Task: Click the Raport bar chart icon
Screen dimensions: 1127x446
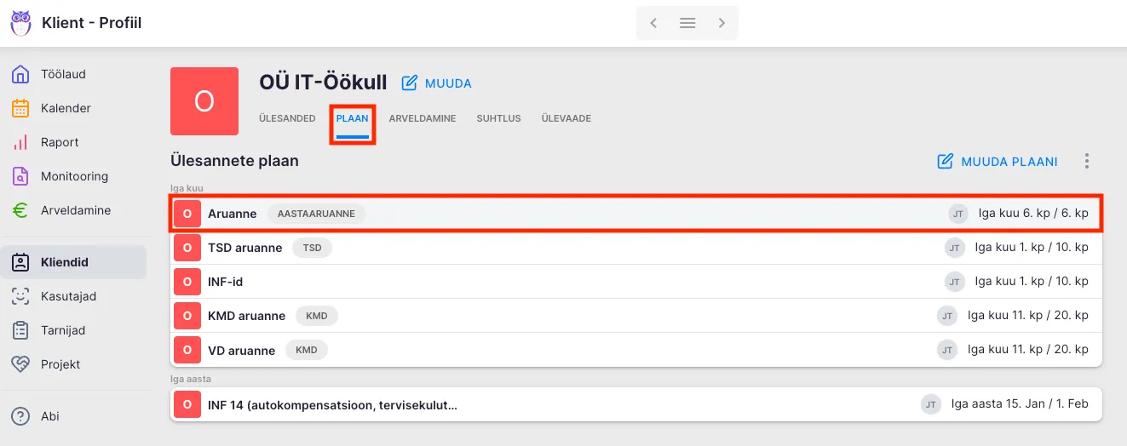Action: pos(20,142)
